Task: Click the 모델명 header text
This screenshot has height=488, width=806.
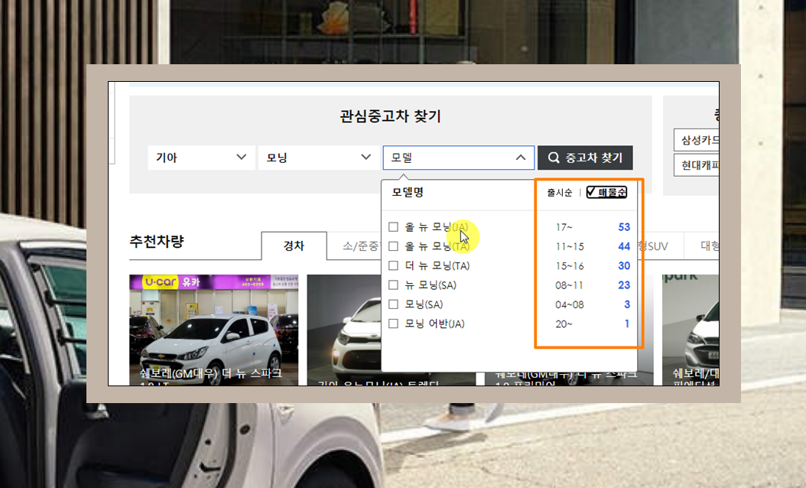Action: (x=408, y=192)
